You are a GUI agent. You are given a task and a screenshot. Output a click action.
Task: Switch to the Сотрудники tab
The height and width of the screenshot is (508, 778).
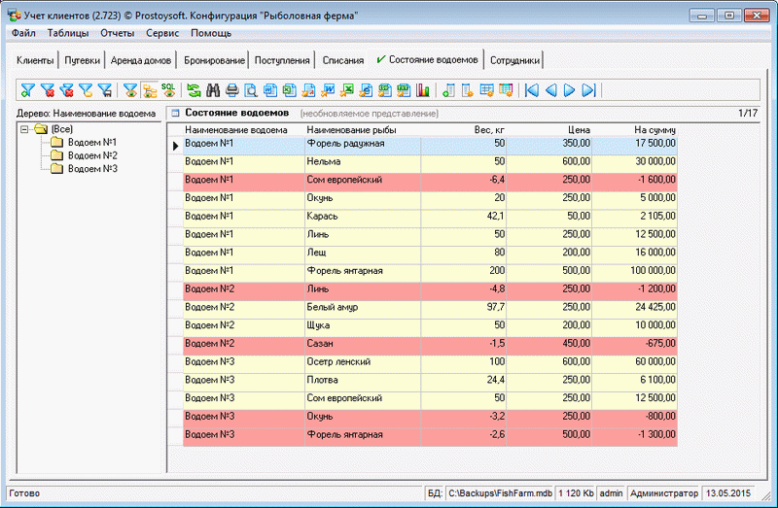click(x=514, y=60)
